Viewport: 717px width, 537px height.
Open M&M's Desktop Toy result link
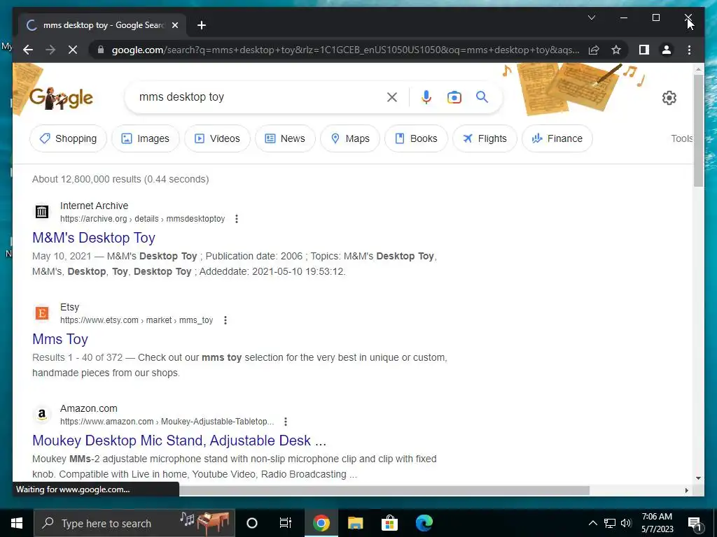pyautogui.click(x=94, y=238)
